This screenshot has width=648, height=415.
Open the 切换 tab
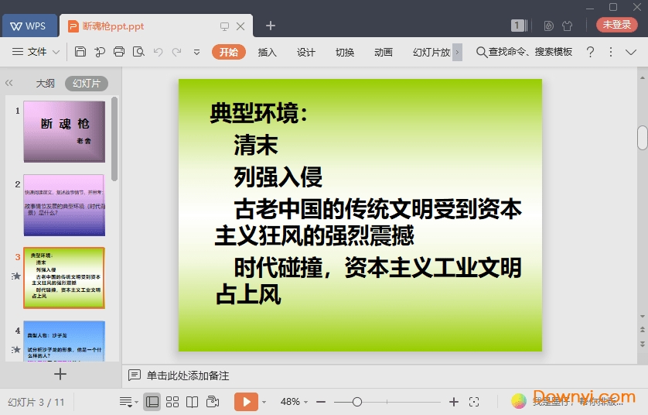tap(345, 52)
